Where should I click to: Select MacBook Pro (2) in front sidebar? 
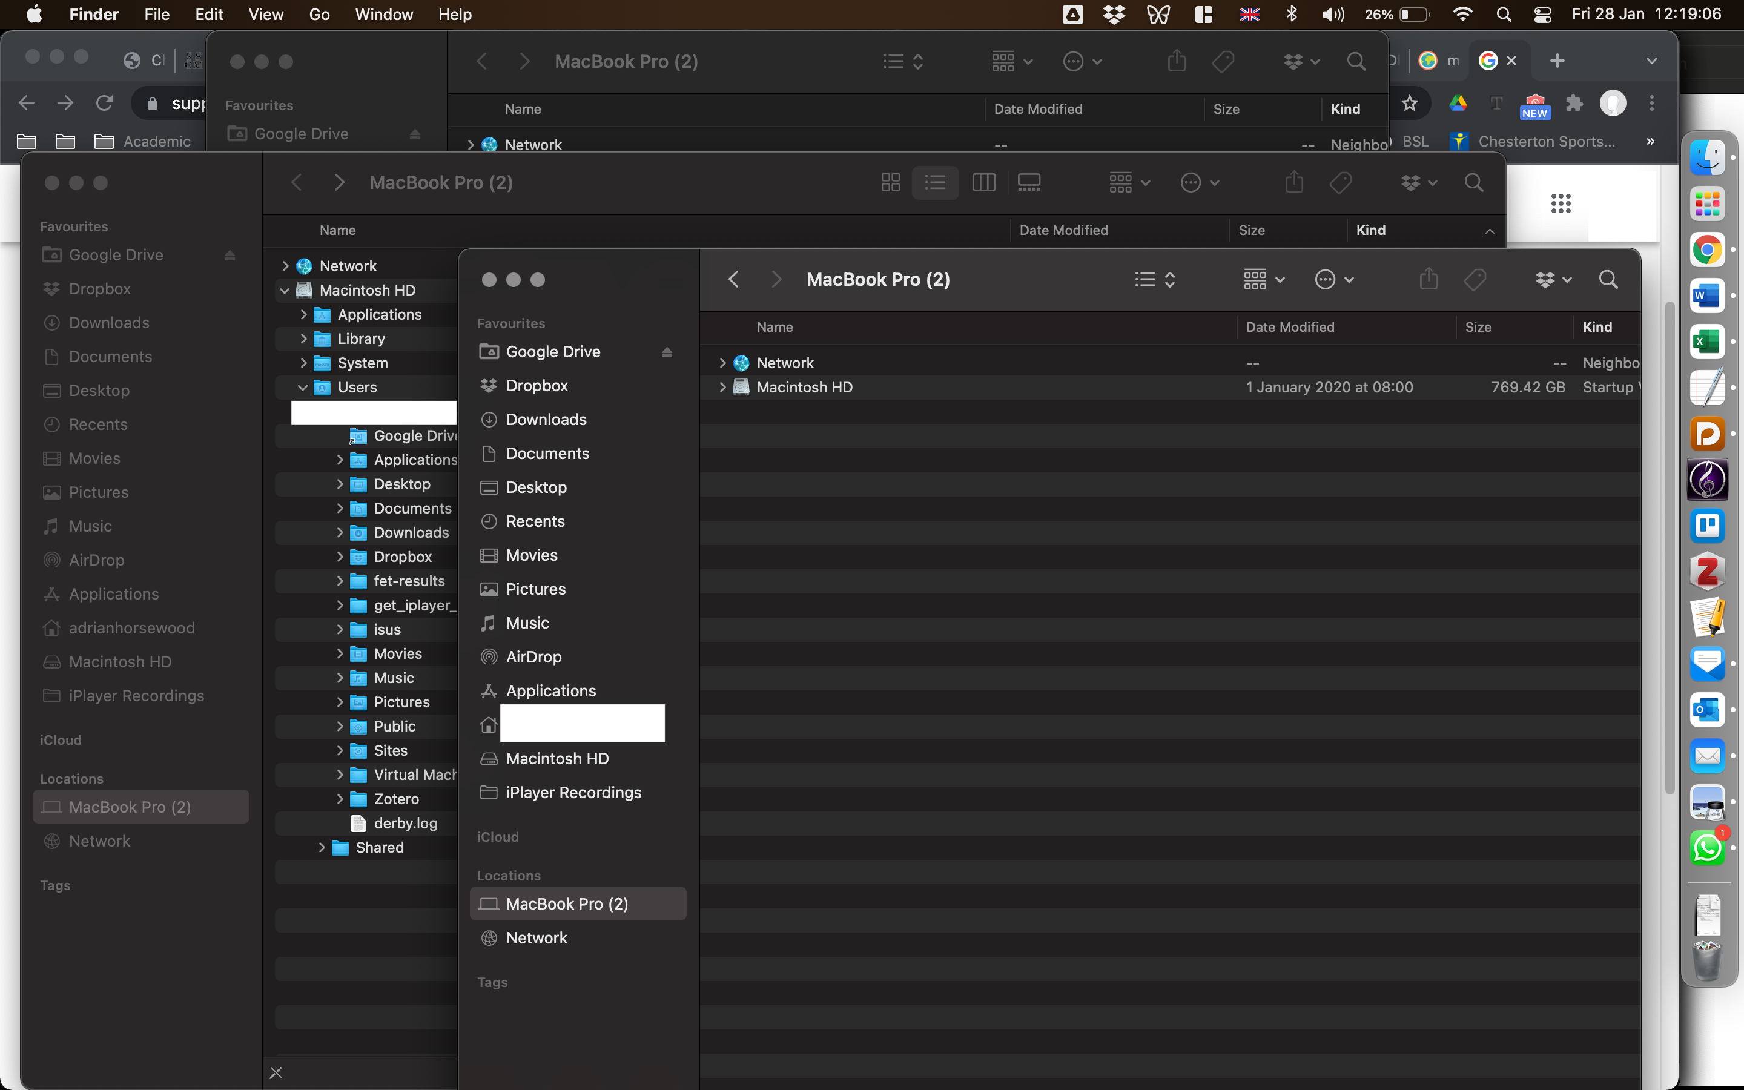click(578, 903)
